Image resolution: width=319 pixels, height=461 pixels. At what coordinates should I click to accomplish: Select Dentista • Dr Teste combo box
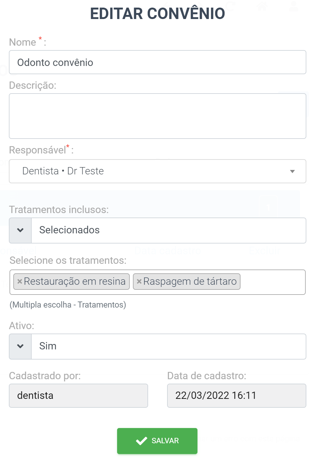pos(158,171)
